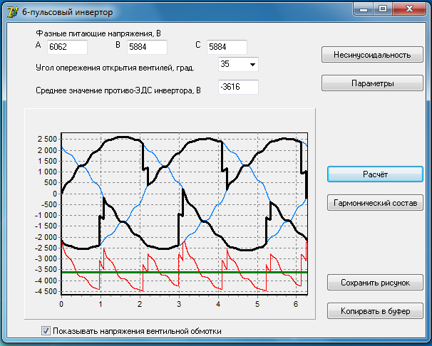Screen dimensions: 432x346
Task: Click the Несинусоидальность button
Action: pyautogui.click(x=372, y=55)
